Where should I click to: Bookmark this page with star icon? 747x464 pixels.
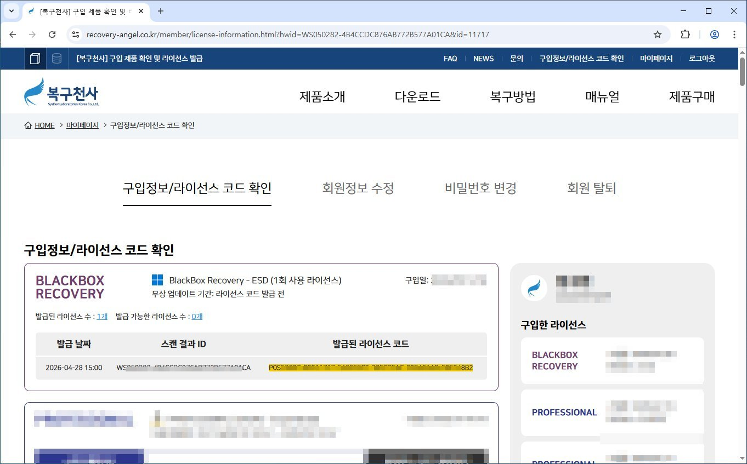tap(658, 35)
